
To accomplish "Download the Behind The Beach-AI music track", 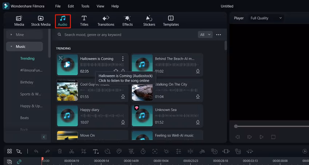I will tap(198, 71).
